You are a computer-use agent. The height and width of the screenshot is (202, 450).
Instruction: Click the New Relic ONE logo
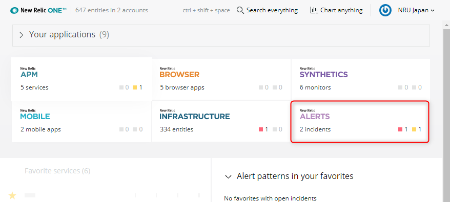coord(38,10)
